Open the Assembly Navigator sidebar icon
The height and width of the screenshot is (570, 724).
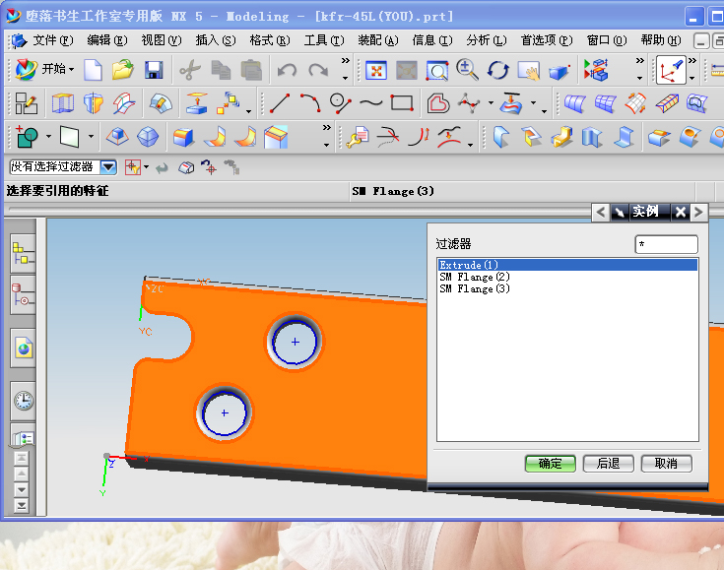click(23, 253)
